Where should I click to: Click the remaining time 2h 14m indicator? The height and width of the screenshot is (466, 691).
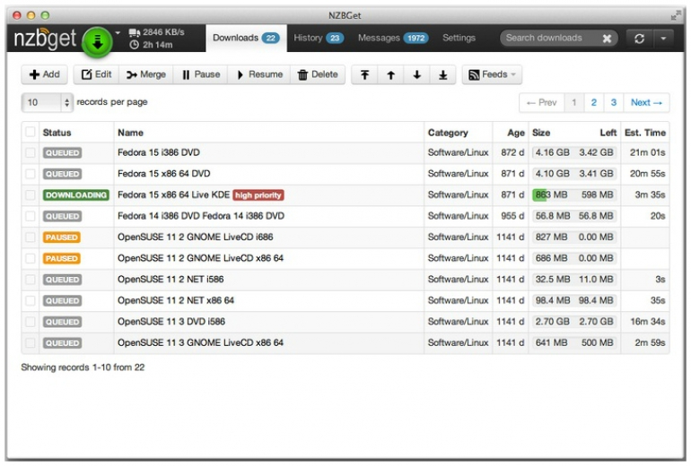click(x=152, y=45)
